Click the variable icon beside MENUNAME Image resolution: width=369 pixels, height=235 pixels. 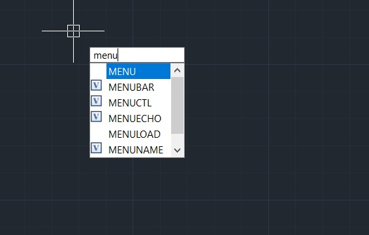96,148
